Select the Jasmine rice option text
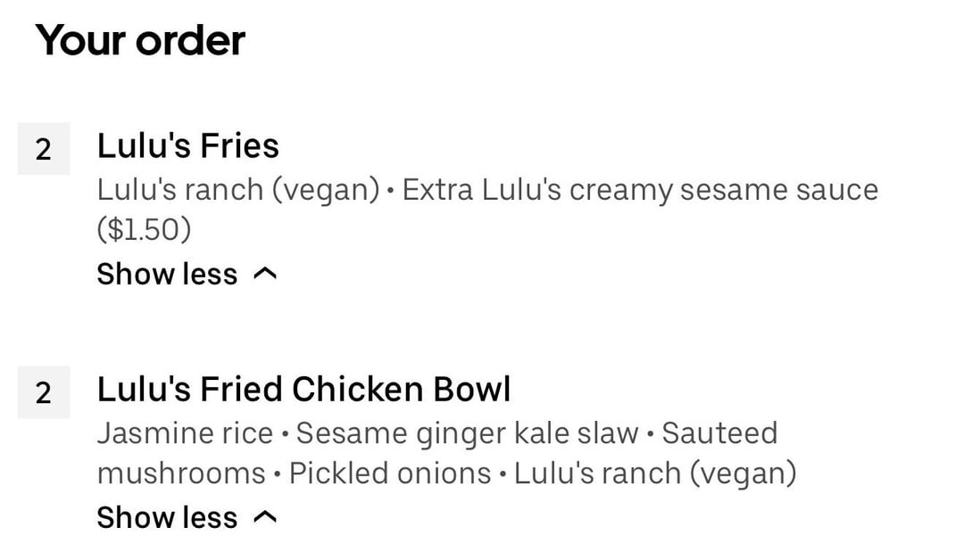 coord(185,433)
